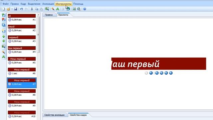Image resolution: width=213 pixels, height=120 pixels.
Task: Click the "#5" frame number
Action: coord(34,63)
